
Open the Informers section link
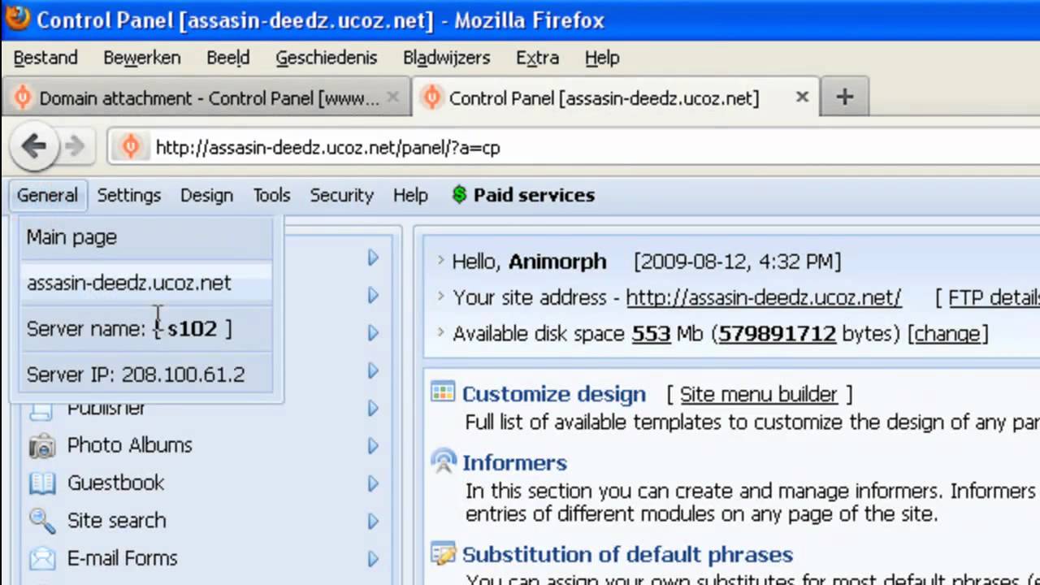(x=514, y=462)
